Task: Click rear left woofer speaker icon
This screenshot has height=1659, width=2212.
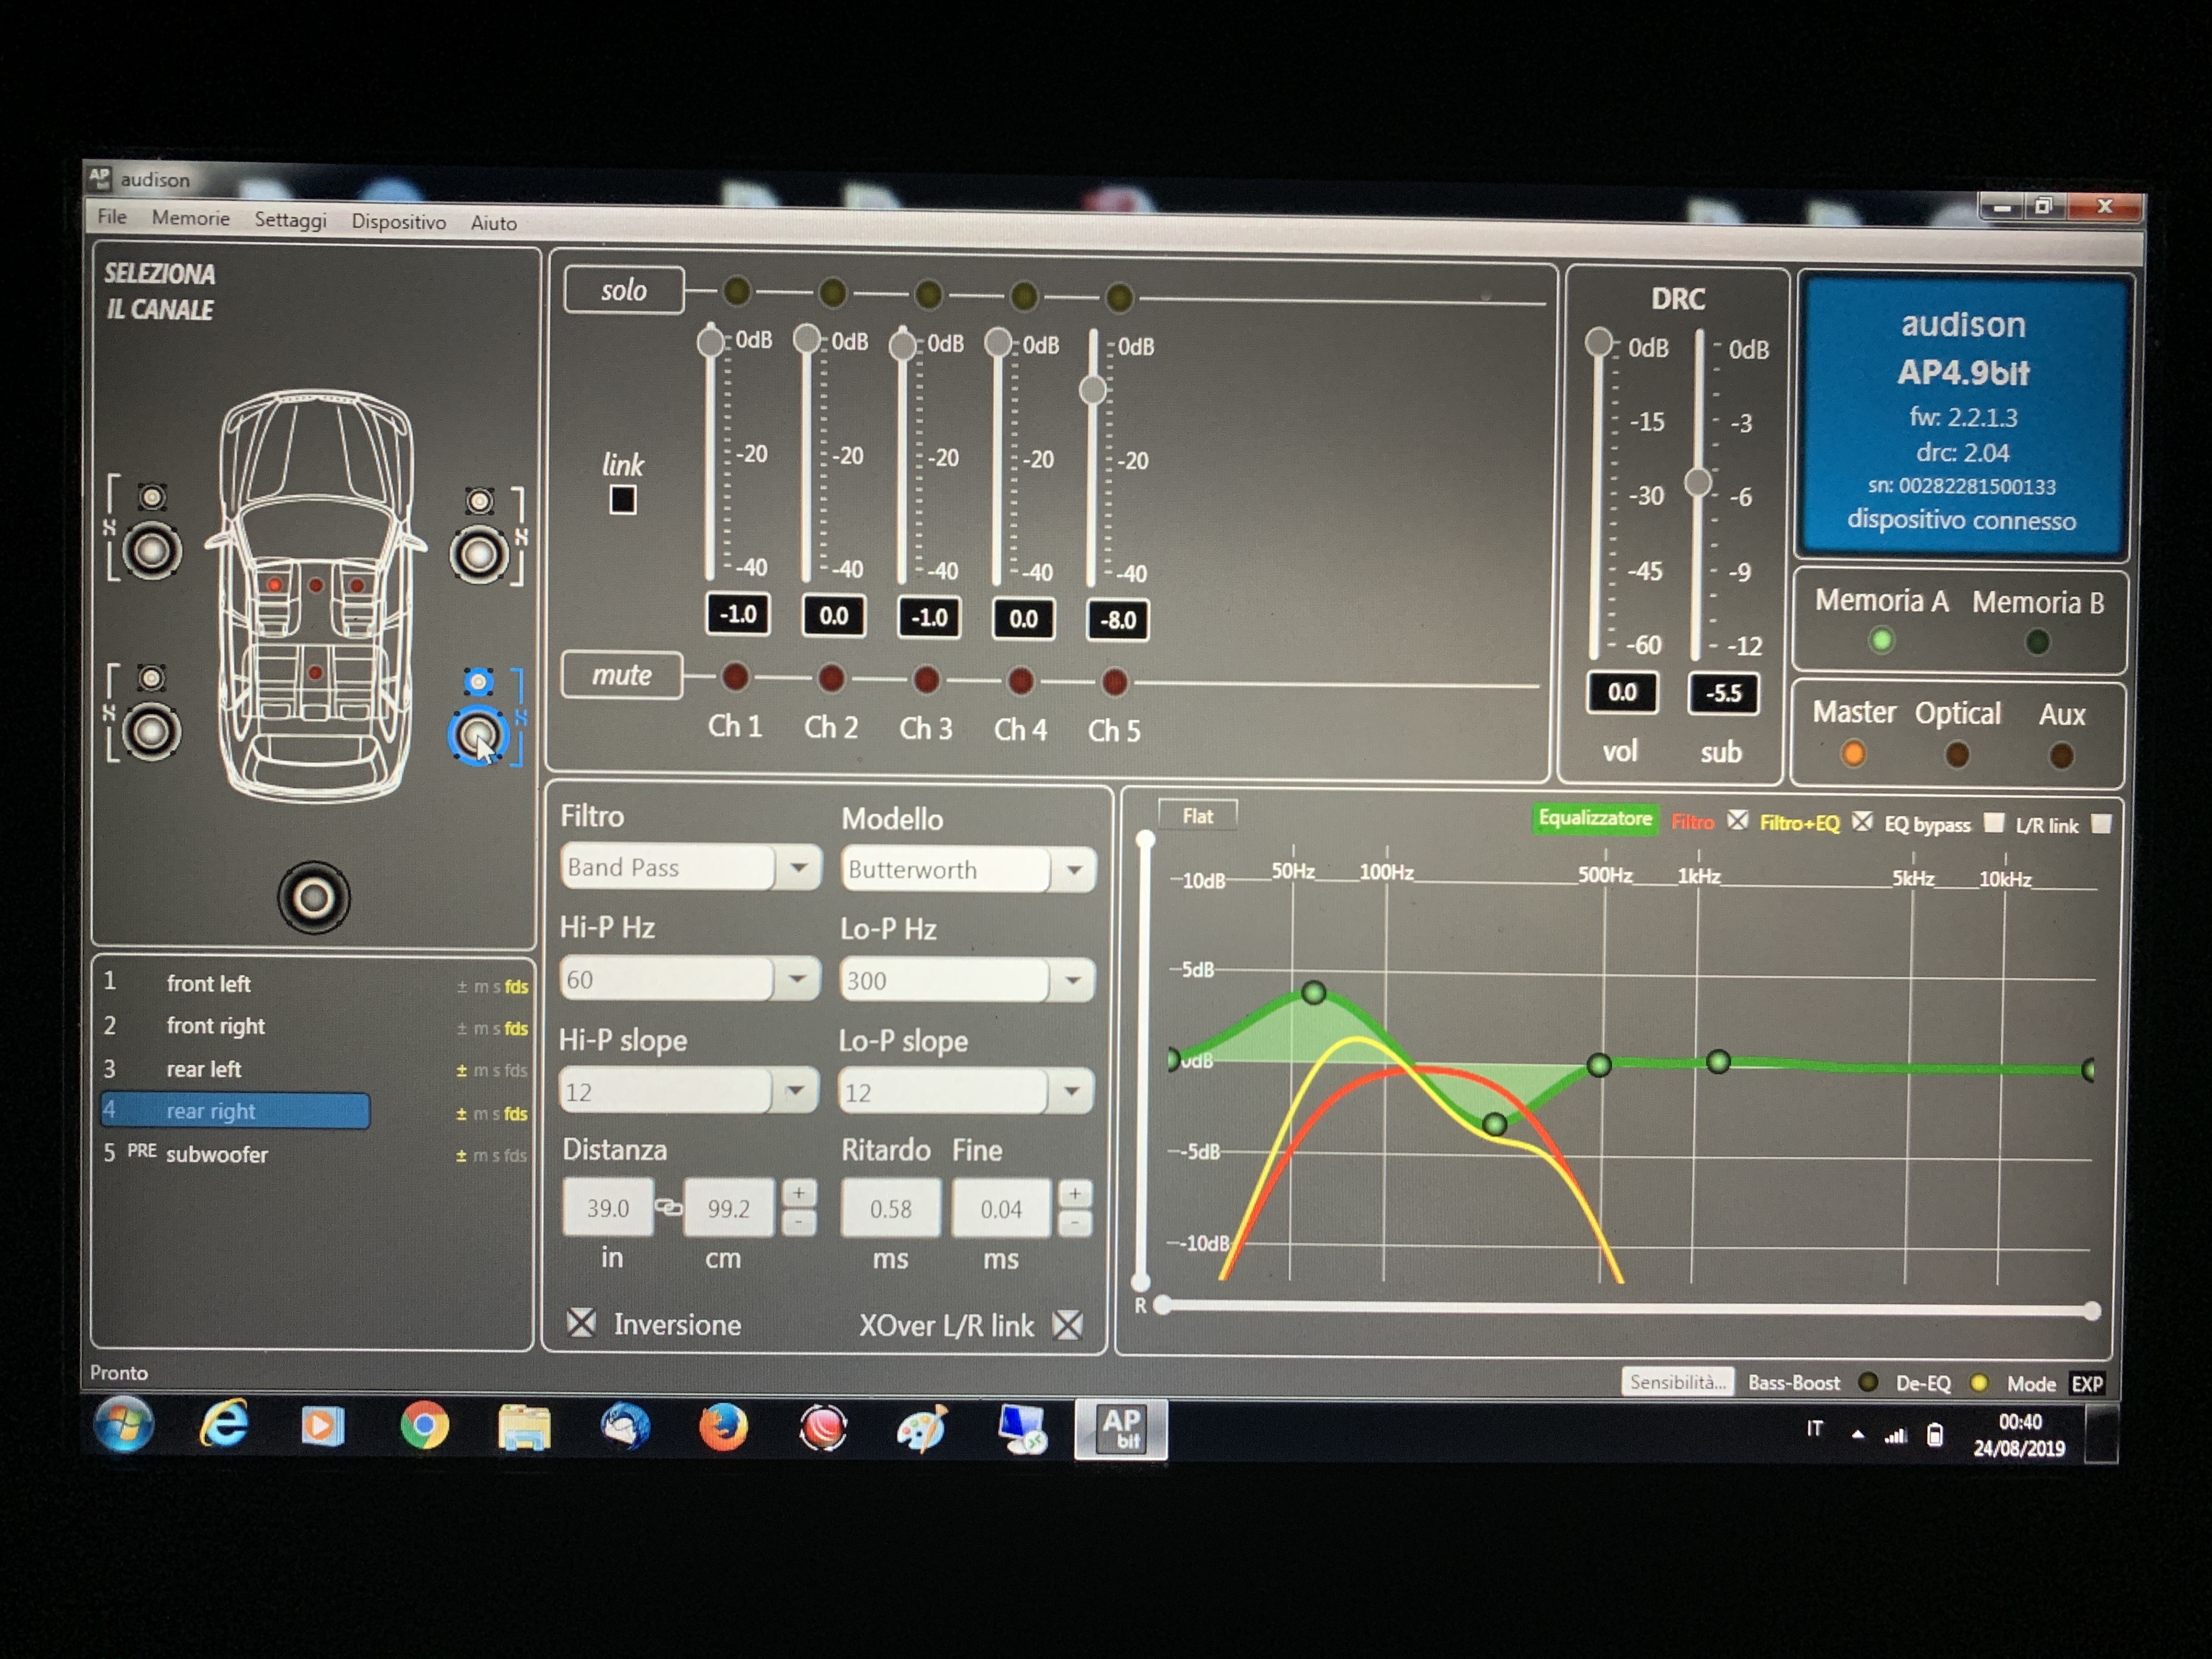Action: pyautogui.click(x=152, y=731)
